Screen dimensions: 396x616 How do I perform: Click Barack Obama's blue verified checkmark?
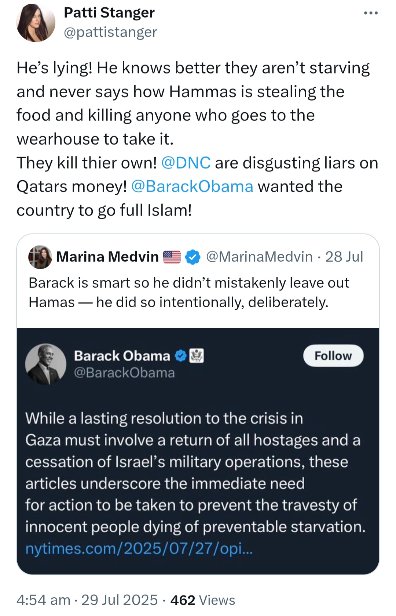180,356
